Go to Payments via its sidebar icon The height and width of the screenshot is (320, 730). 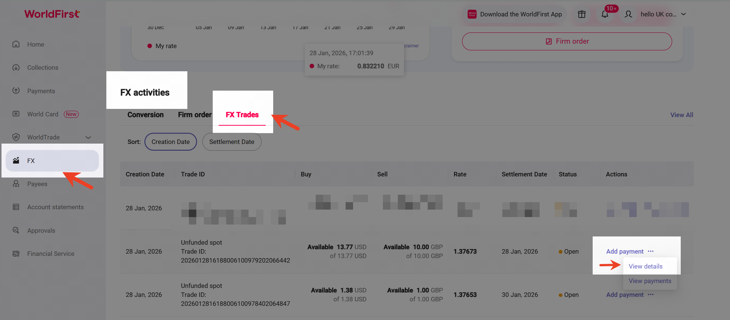16,91
